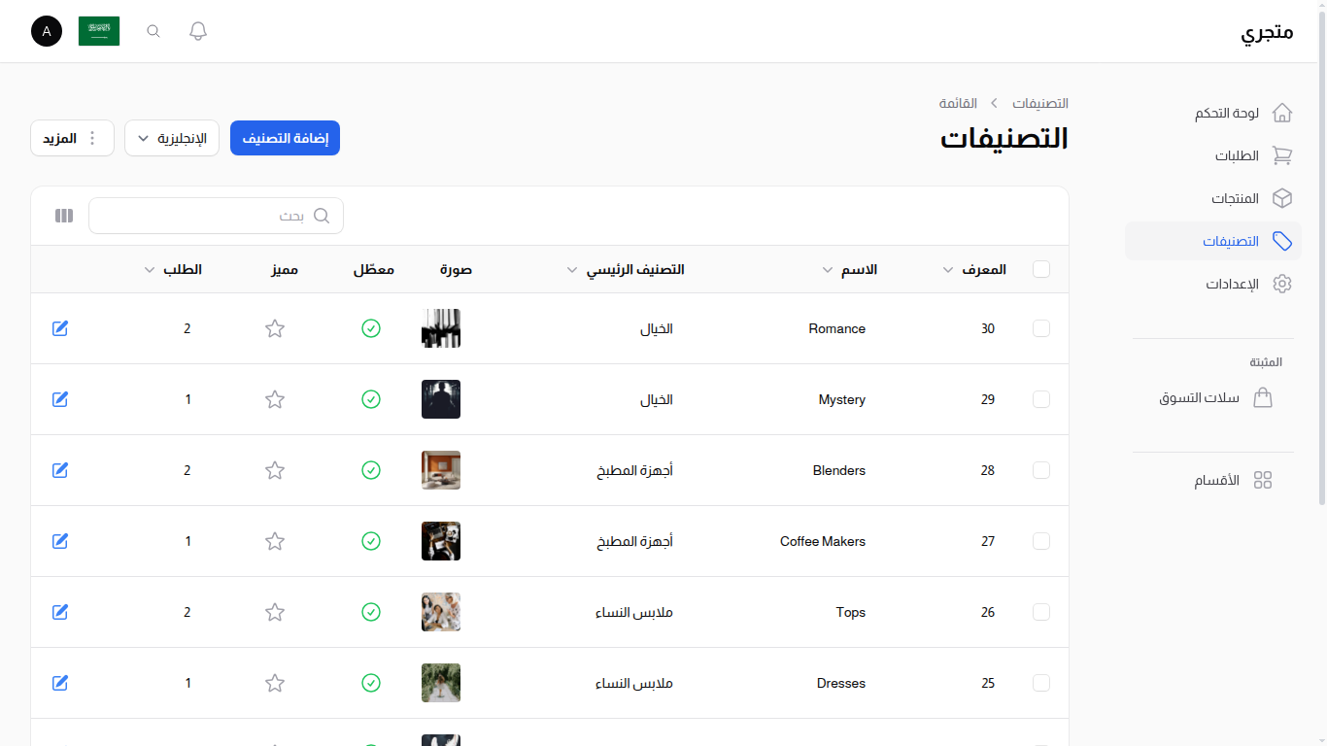
Task: Check the select-all checkbox in table header
Action: (x=1040, y=269)
